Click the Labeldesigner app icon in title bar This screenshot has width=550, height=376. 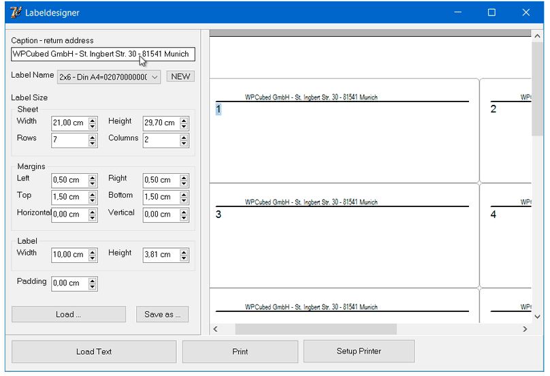(15, 12)
